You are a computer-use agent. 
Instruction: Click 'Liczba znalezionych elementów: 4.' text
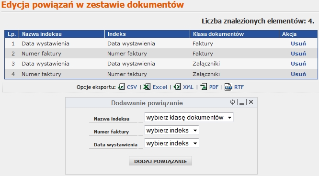(x=258, y=21)
